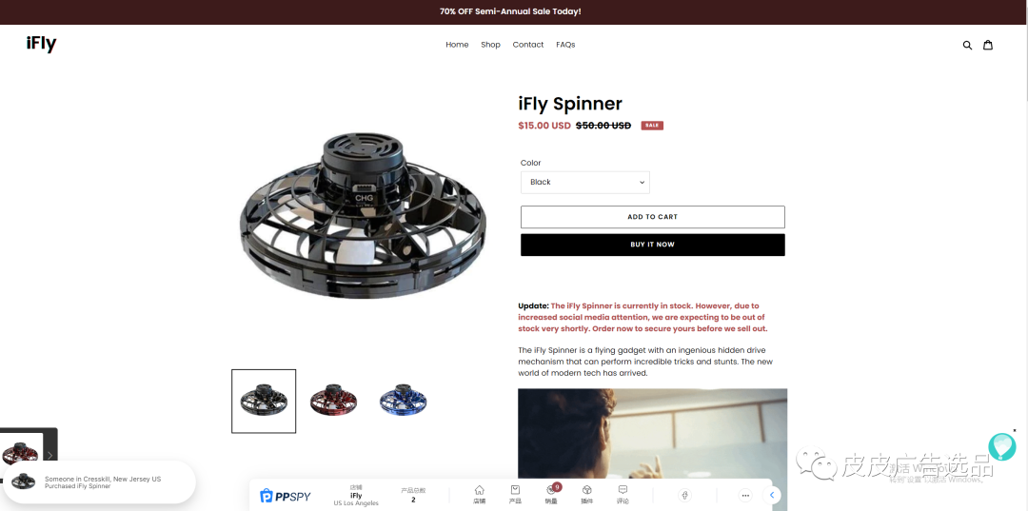Screen dimensions: 1028x511
Task: Open the PPSPY store home icon
Action: [x=479, y=494]
